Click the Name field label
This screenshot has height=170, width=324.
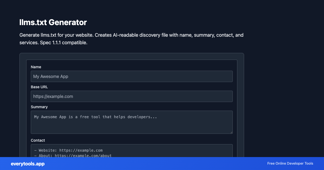tap(36, 67)
